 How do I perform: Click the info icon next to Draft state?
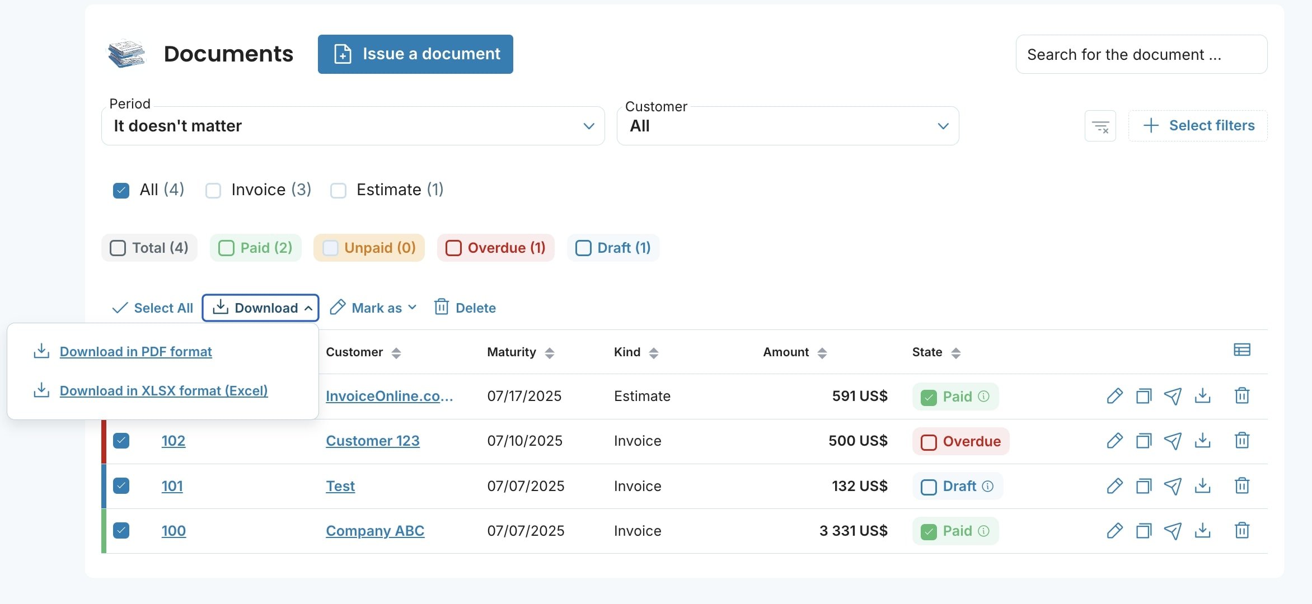[x=988, y=486]
